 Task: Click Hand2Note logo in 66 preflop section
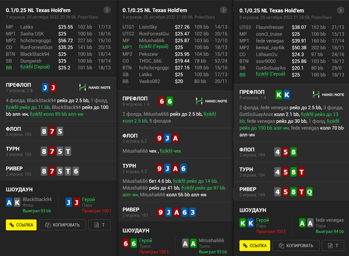tap(212, 101)
